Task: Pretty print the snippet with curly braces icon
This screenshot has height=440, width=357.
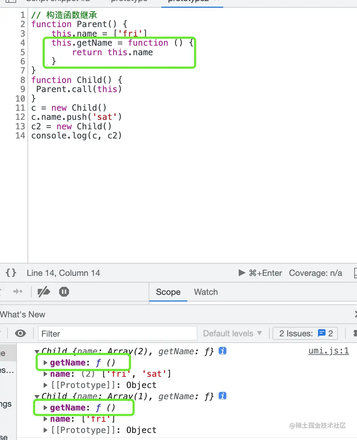Action: (x=11, y=273)
